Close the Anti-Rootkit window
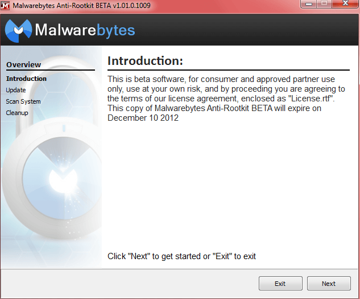The image size is (360, 299). (x=345, y=4)
